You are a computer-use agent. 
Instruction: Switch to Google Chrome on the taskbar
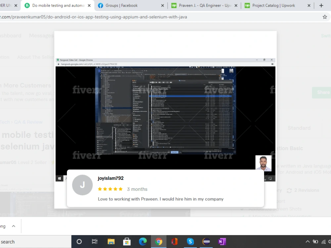(159, 242)
